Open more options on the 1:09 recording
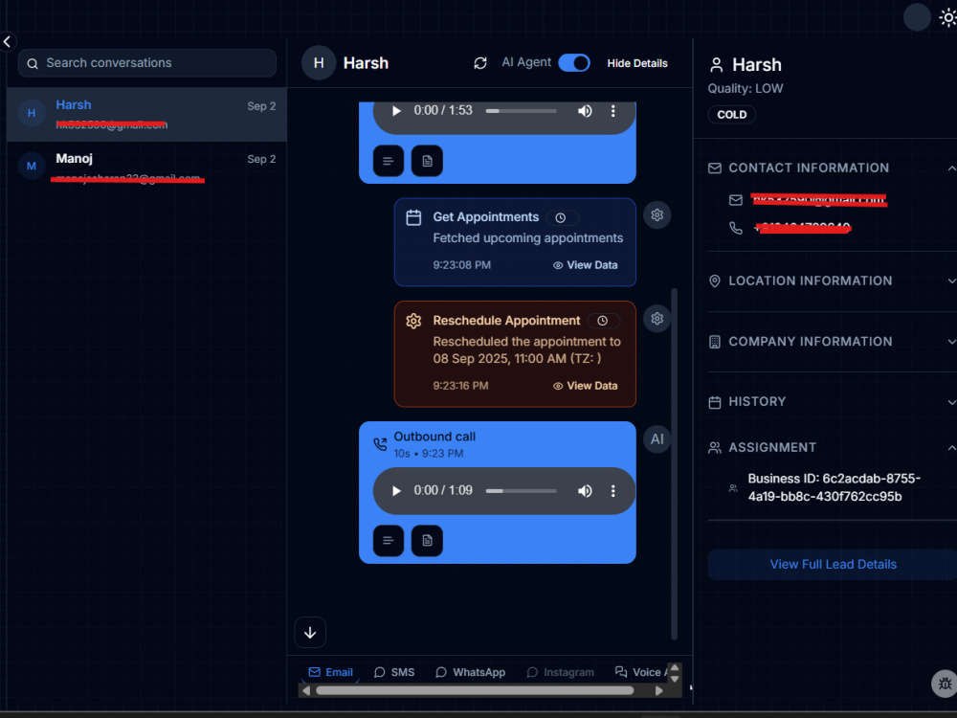Viewport: 957px width, 718px height. pos(612,491)
